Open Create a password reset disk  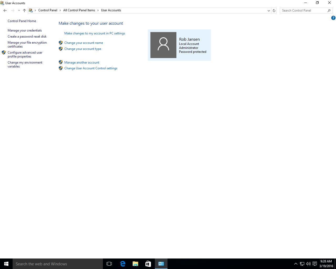coord(27,37)
